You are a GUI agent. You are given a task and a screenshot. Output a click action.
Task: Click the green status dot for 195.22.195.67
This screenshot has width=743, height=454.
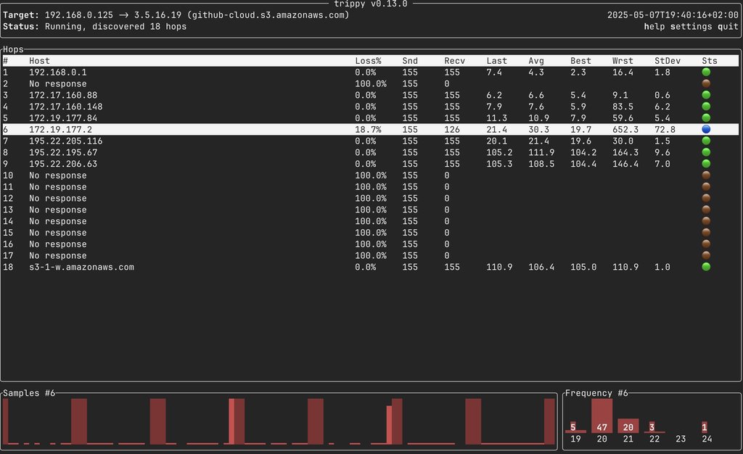tap(706, 152)
